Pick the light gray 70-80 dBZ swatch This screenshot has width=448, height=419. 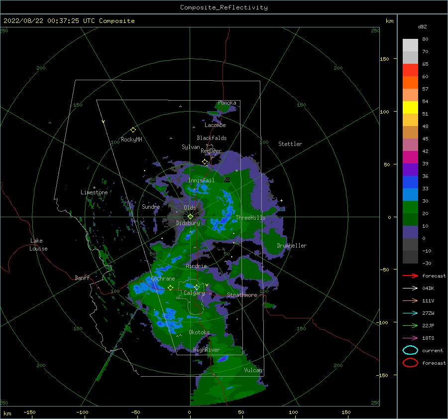tap(410, 45)
